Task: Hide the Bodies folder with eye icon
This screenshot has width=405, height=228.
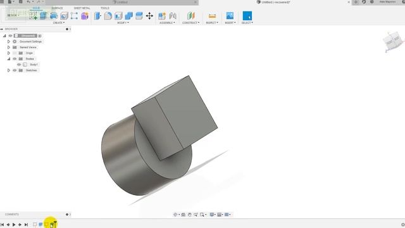Action: coord(15,59)
